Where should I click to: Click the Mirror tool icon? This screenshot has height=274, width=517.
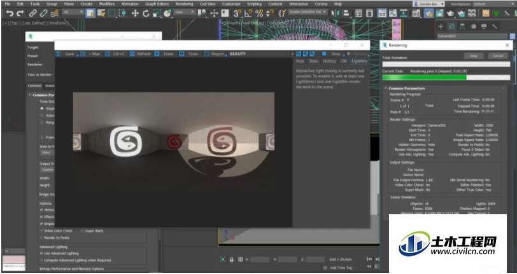click(336, 13)
